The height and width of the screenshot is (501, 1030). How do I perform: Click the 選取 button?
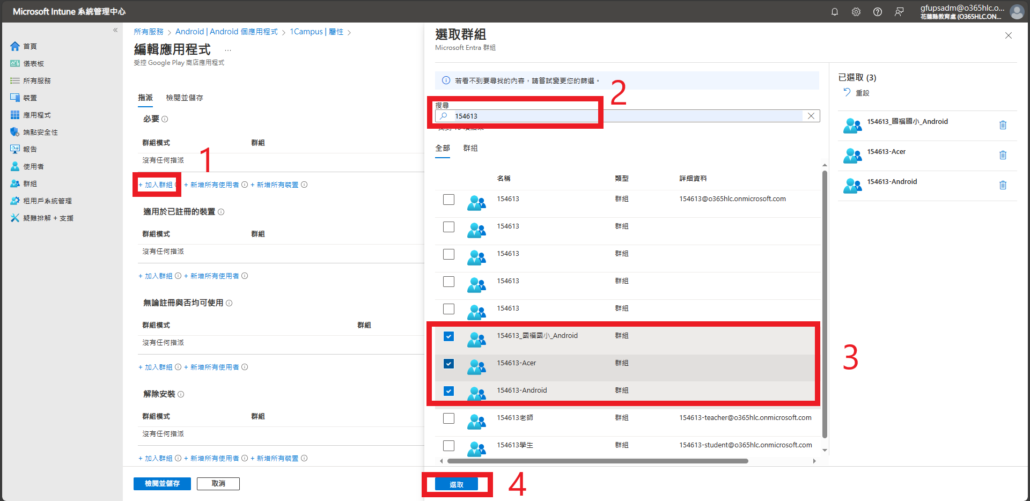click(457, 484)
